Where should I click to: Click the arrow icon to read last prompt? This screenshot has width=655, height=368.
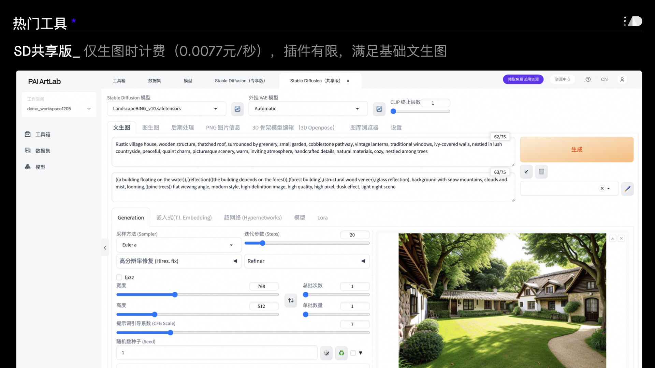[x=526, y=171]
